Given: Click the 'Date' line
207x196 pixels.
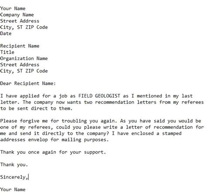Looking at the screenshot, I should click(6, 34).
